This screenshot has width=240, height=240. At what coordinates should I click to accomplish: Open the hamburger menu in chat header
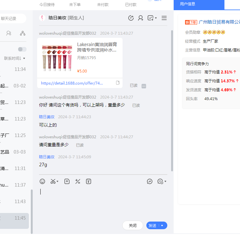coord(164,18)
